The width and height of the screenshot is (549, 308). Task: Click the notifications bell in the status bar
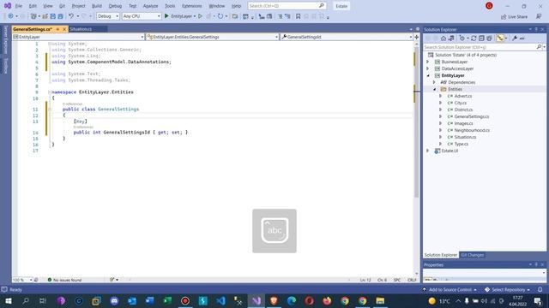tap(540, 289)
